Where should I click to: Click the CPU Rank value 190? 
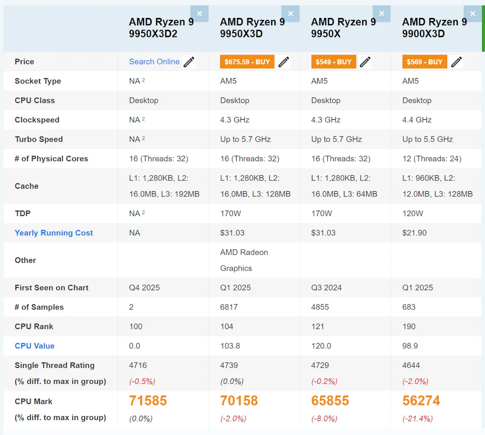409,326
